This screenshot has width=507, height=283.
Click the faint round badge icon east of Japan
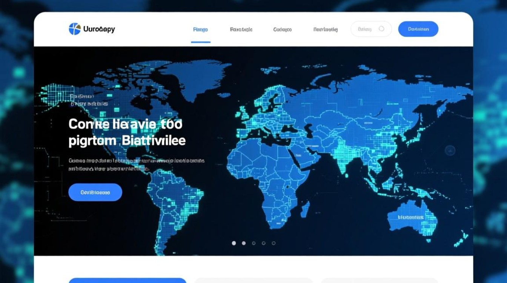pos(450,151)
